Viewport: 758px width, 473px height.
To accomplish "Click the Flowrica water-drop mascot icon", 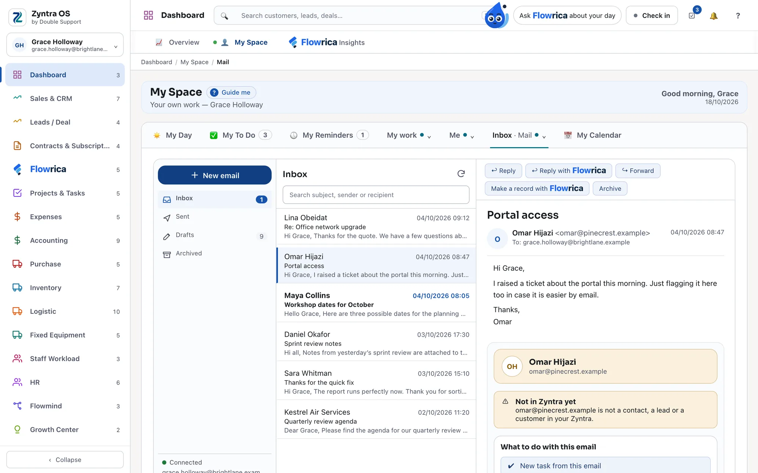I will [x=496, y=16].
